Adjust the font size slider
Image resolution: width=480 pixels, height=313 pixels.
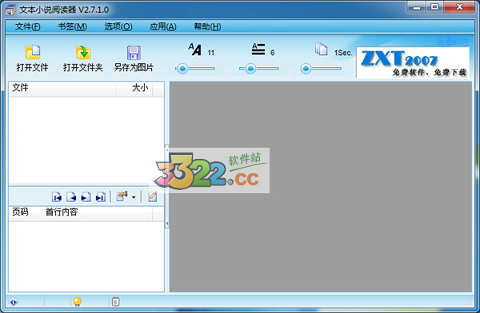click(182, 69)
